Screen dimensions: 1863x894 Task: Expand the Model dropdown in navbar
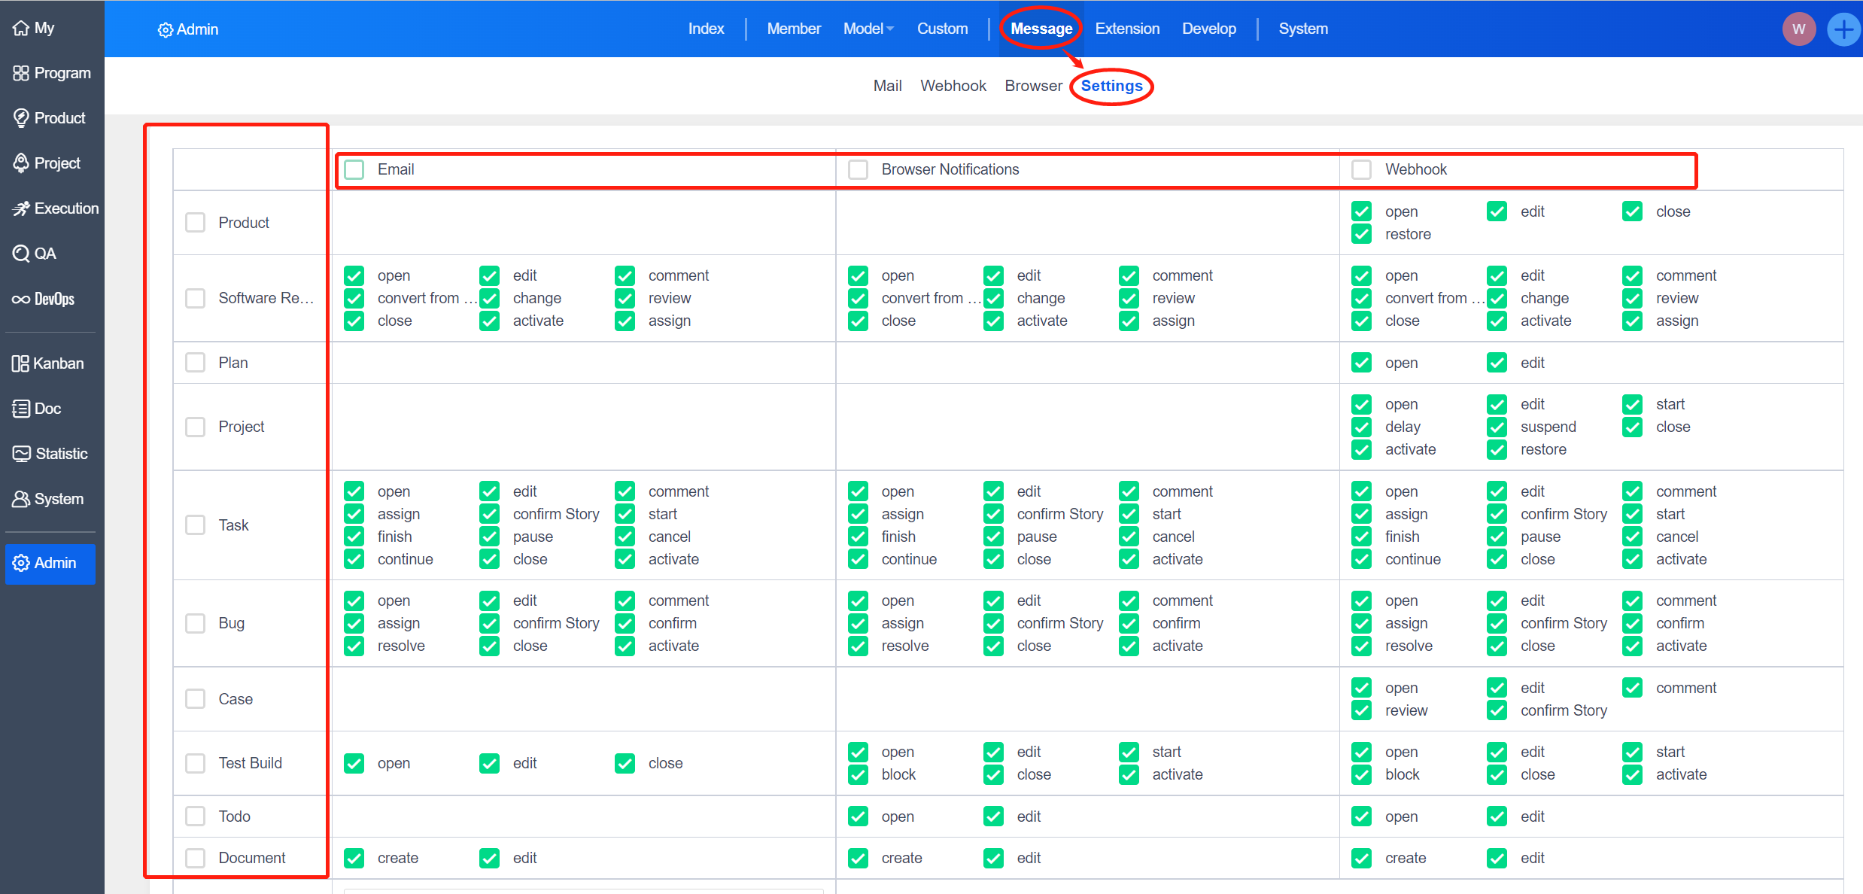(x=868, y=29)
